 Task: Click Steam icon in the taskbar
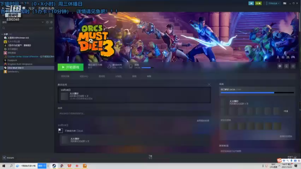(x=54, y=166)
